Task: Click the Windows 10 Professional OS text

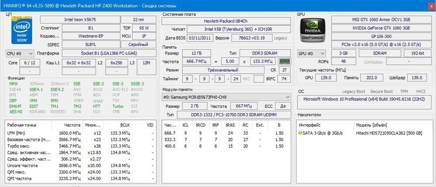Action: [364, 99]
